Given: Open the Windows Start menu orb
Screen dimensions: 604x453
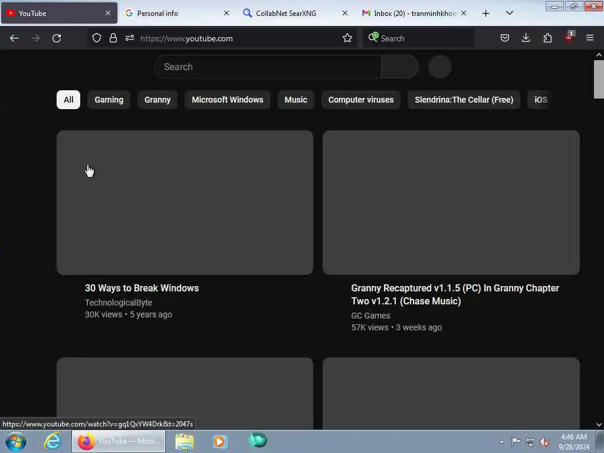Looking at the screenshot, I should point(16,441).
